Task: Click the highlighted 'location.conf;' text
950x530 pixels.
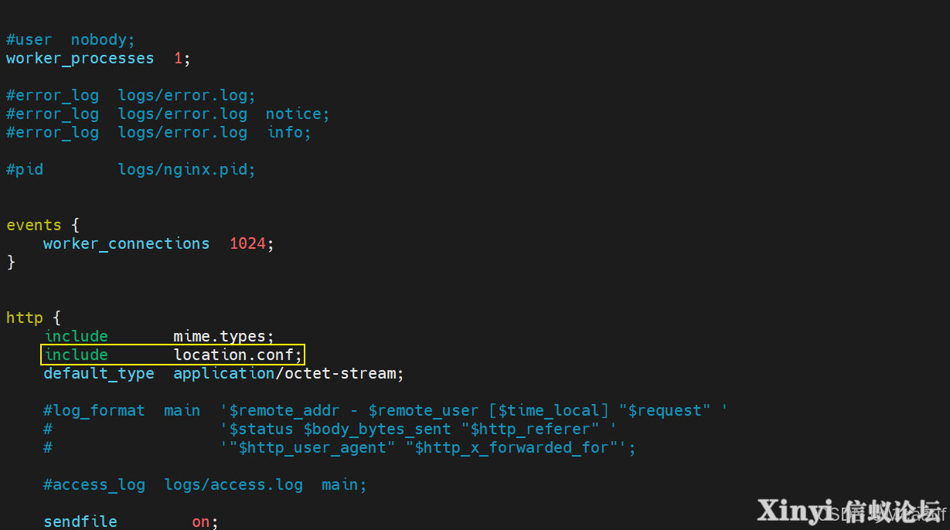Action: (238, 355)
